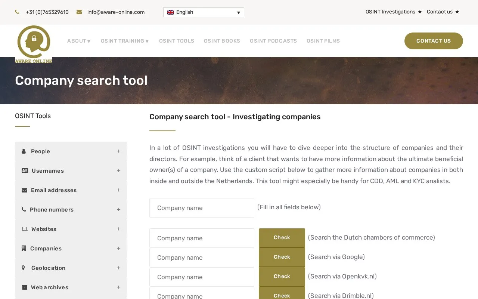Click the info@aware-online.com email link
Screen dimensions: 478x299
tap(116, 12)
